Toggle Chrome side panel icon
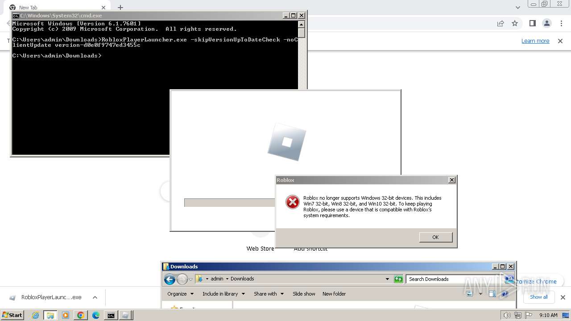 532,23
